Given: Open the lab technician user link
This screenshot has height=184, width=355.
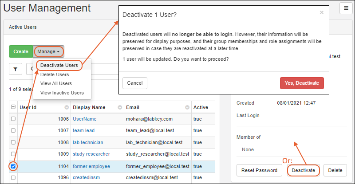Looking at the screenshot, I should (88, 142).
